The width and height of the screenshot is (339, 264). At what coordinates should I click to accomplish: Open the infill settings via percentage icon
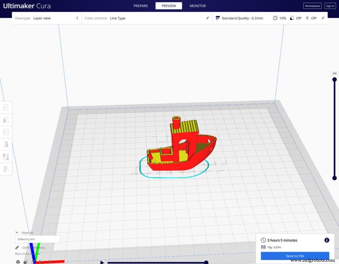[275, 18]
